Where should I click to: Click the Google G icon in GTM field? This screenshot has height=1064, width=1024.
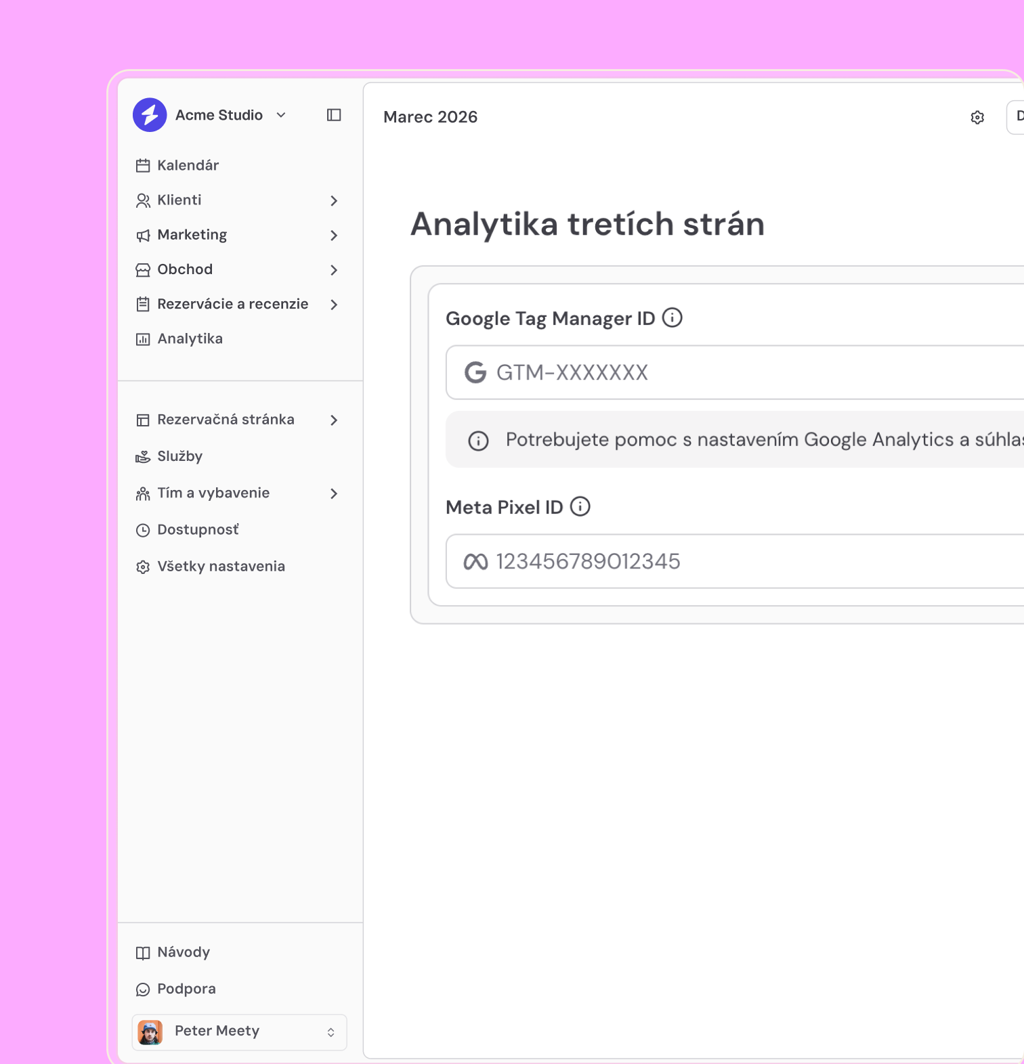tap(475, 372)
